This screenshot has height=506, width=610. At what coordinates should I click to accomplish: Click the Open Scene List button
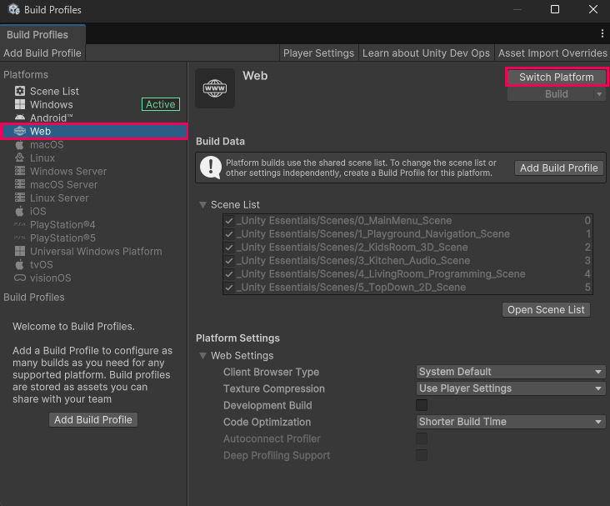tap(547, 309)
